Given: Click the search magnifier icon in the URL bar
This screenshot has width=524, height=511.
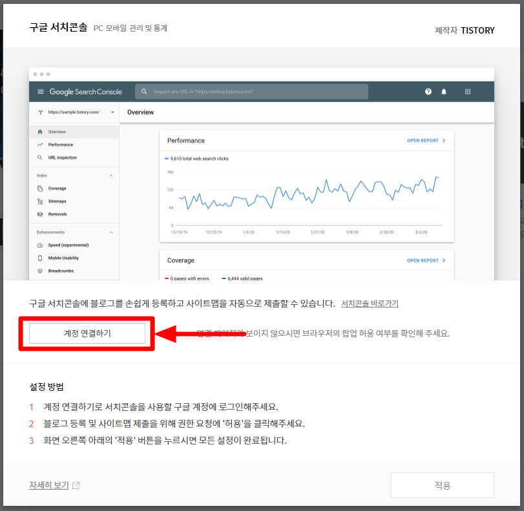Looking at the screenshot, I should tap(144, 92).
